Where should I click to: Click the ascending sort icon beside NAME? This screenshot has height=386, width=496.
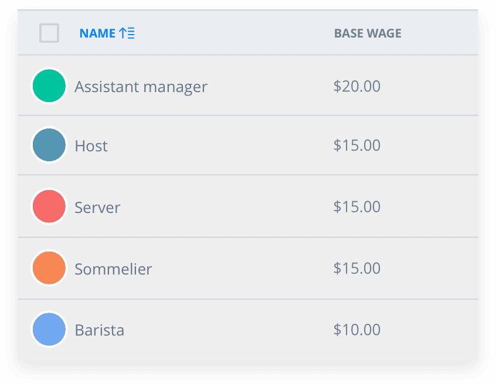(x=127, y=33)
